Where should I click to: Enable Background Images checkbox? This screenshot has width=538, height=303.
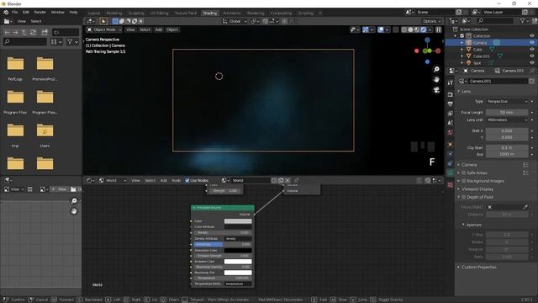tap(463, 181)
